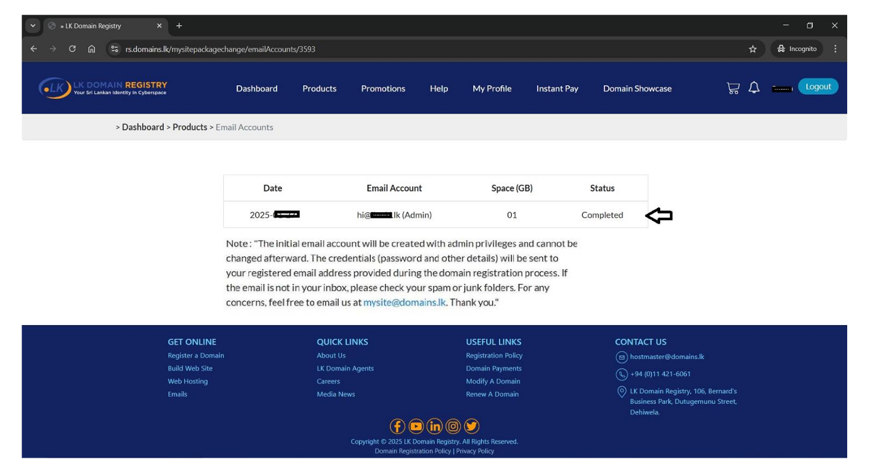Open the Facebook social icon
The image size is (876, 473).
click(x=398, y=426)
